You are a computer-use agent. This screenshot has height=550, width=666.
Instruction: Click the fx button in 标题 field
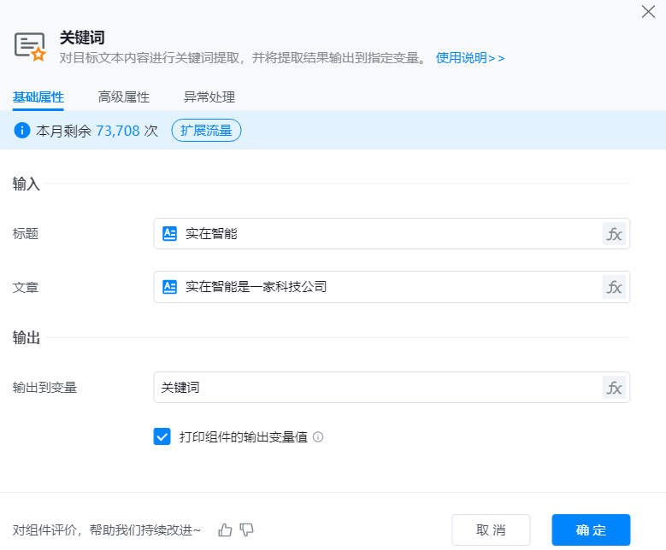[x=614, y=234]
